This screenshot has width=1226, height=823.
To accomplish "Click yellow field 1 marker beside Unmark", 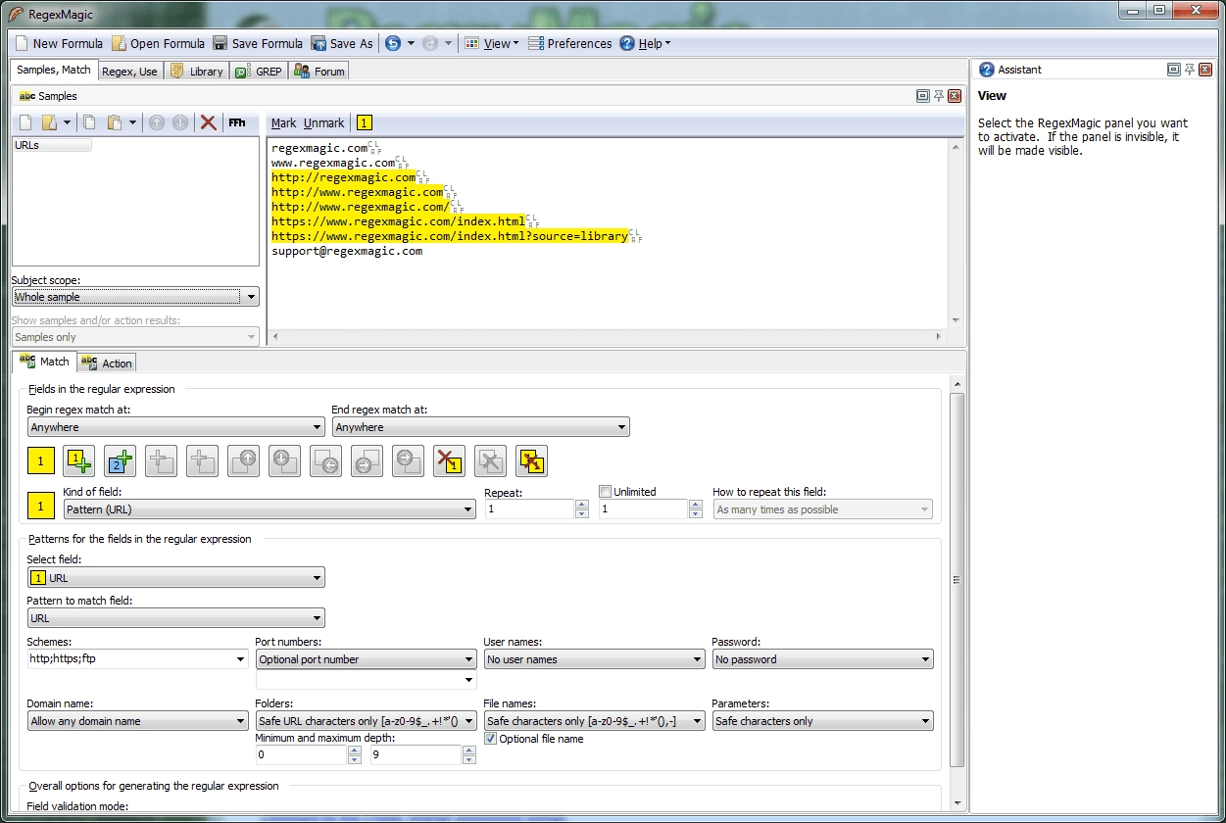I will pyautogui.click(x=364, y=122).
